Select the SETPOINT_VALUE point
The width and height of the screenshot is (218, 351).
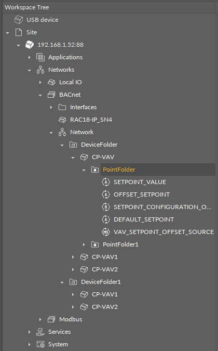pos(140,182)
